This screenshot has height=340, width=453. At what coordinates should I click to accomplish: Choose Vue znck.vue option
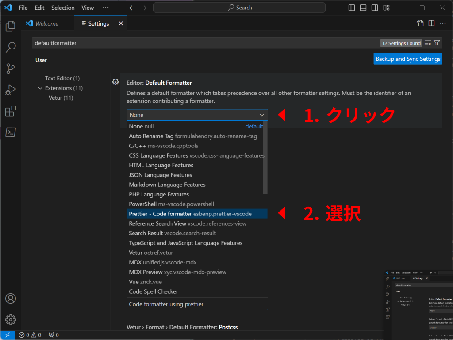(197, 282)
